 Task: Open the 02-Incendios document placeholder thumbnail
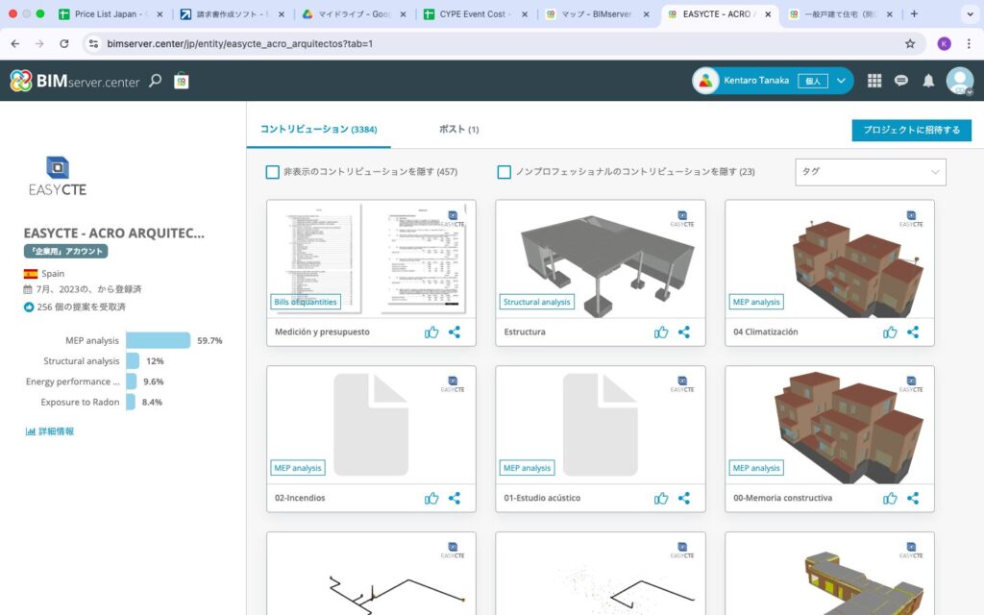(x=371, y=425)
